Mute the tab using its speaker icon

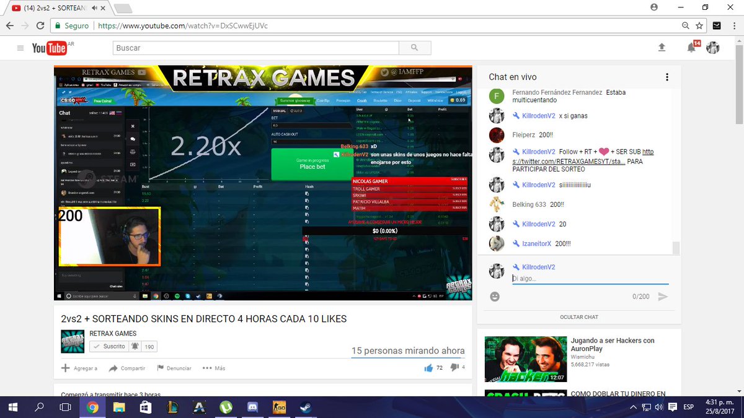click(x=94, y=7)
